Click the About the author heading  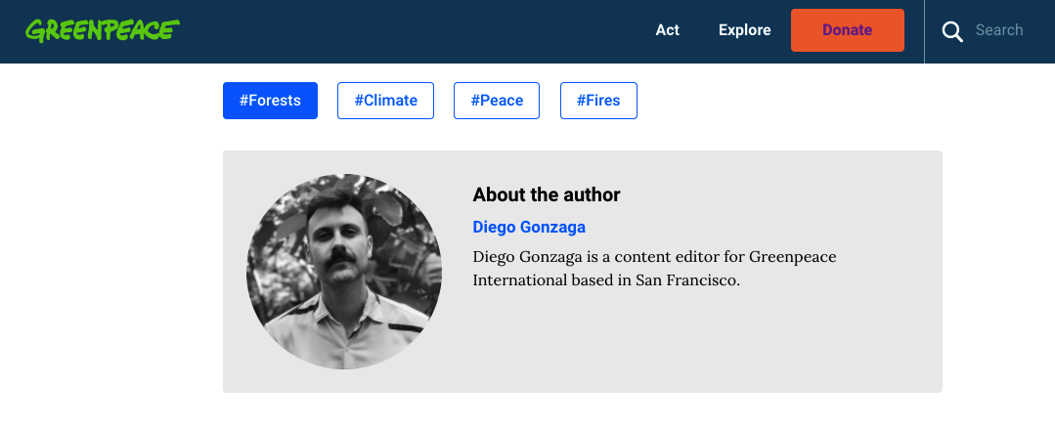(547, 194)
